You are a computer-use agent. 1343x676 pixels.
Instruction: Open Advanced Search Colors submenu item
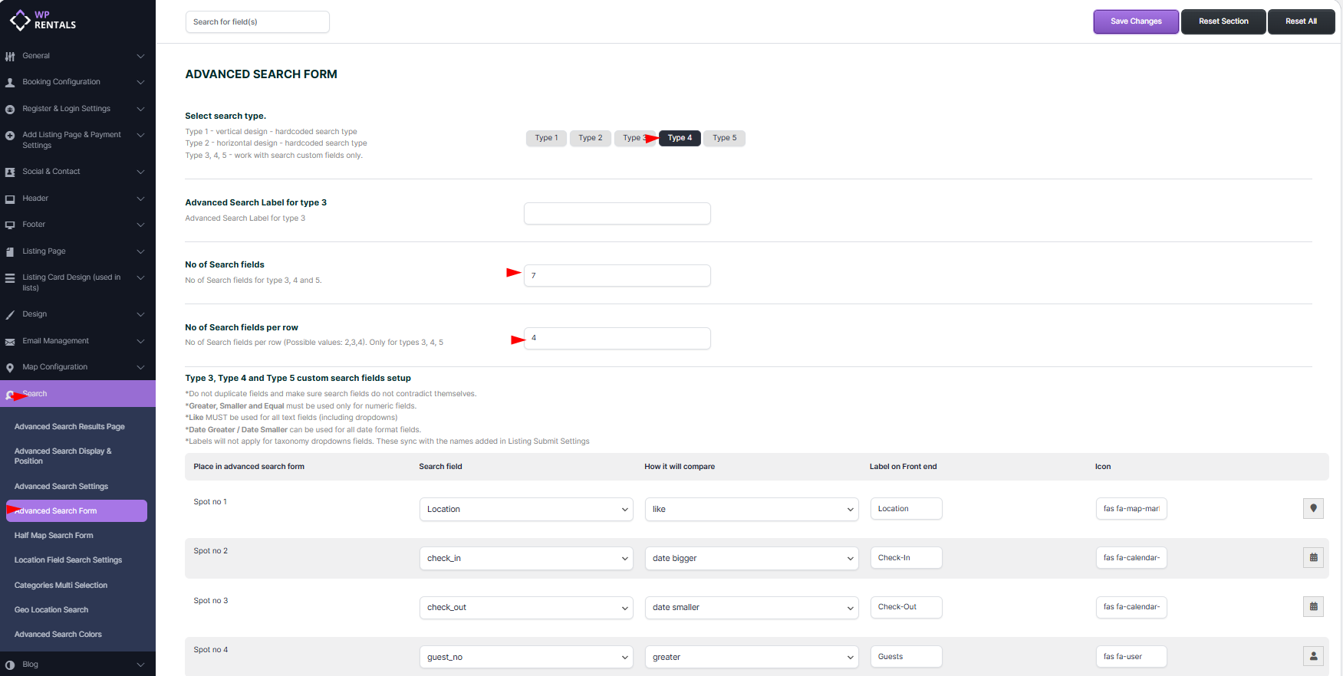[58, 635]
